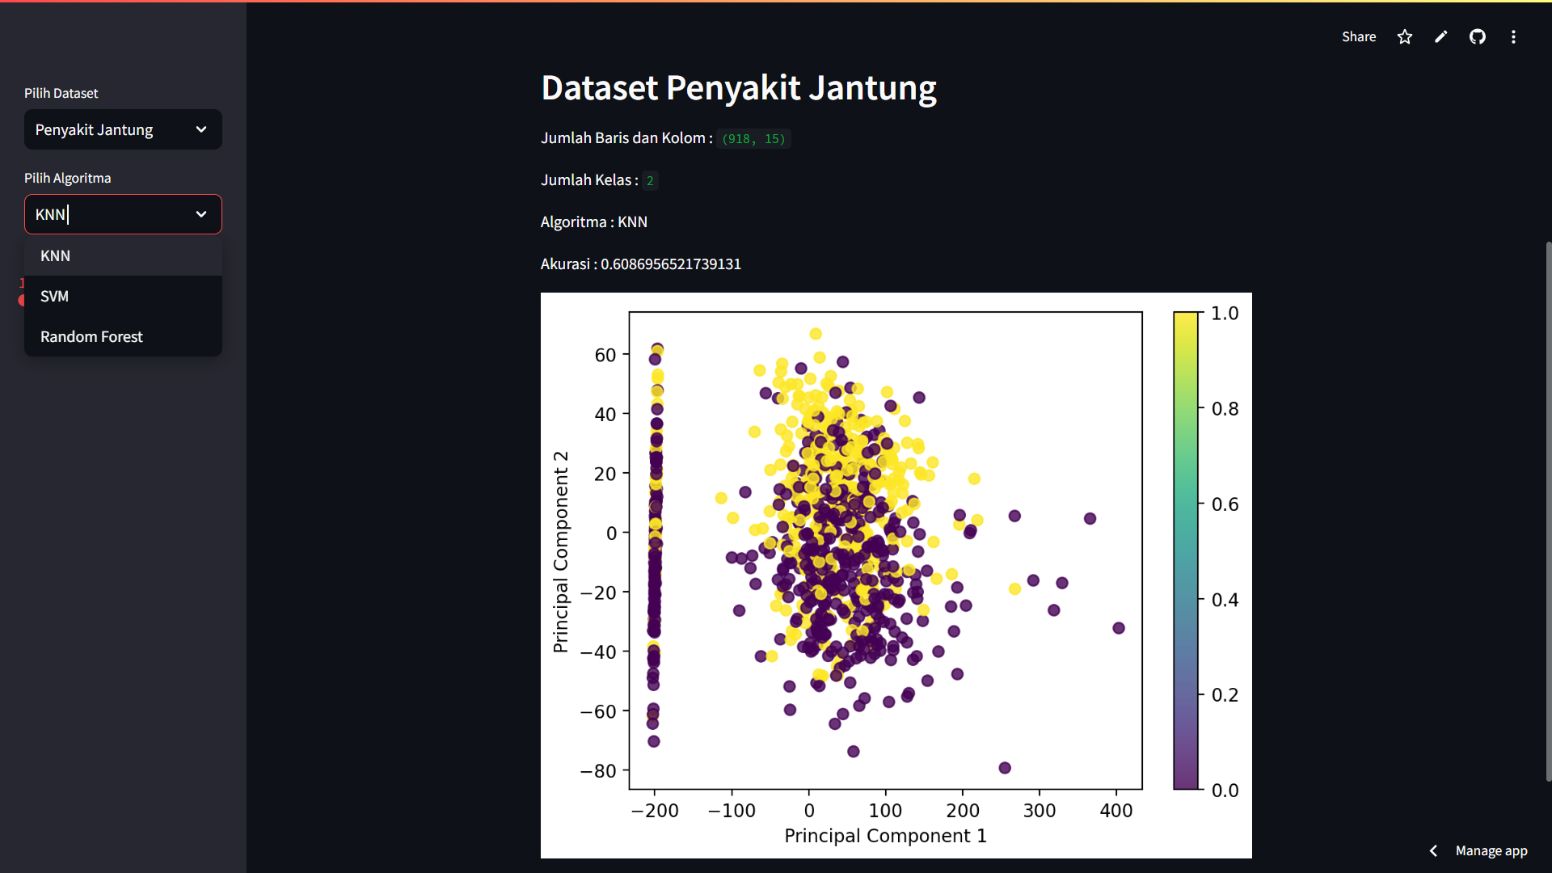Click the Pilih Dataset label
The height and width of the screenshot is (873, 1552).
click(61, 93)
